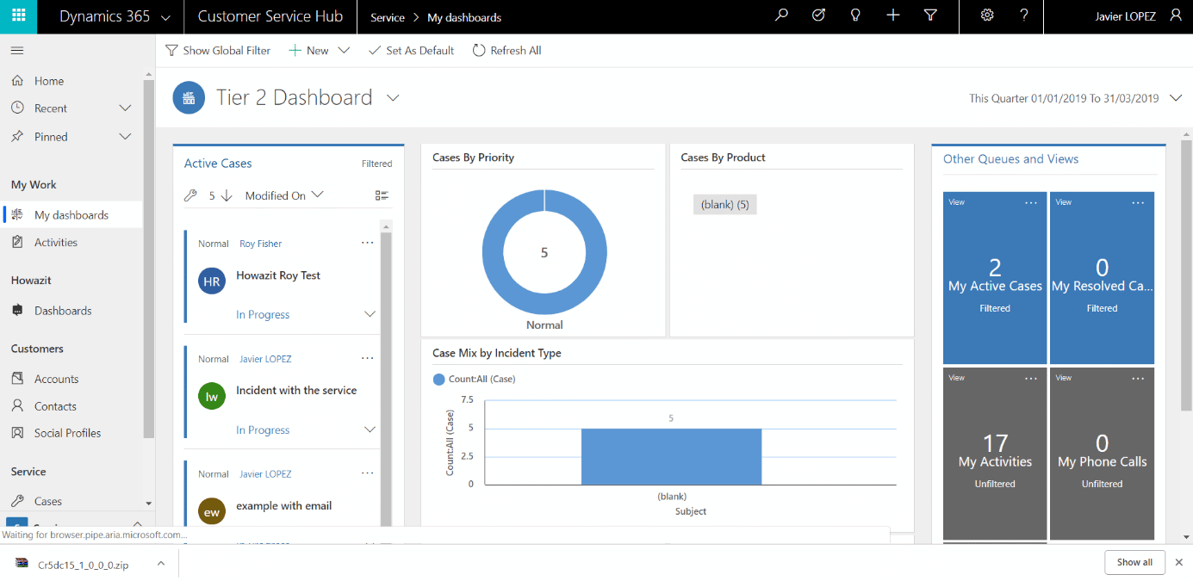Image resolution: width=1193 pixels, height=581 pixels.
Task: Toggle sort direction arrow in Active Cases
Action: (x=227, y=195)
